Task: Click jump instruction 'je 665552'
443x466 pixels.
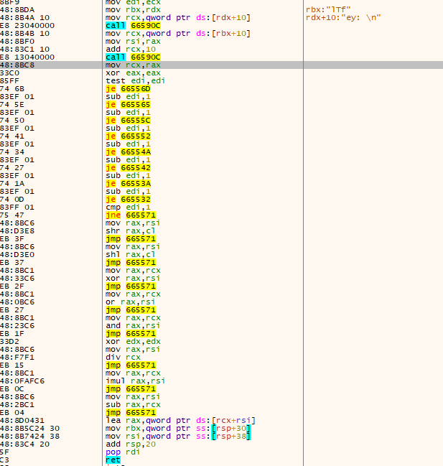Action: click(x=128, y=136)
